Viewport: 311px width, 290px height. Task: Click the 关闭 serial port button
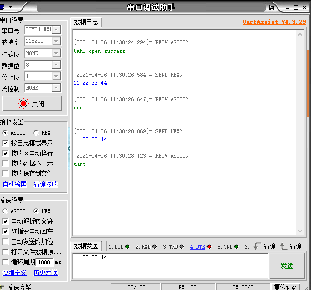[x=32, y=104]
